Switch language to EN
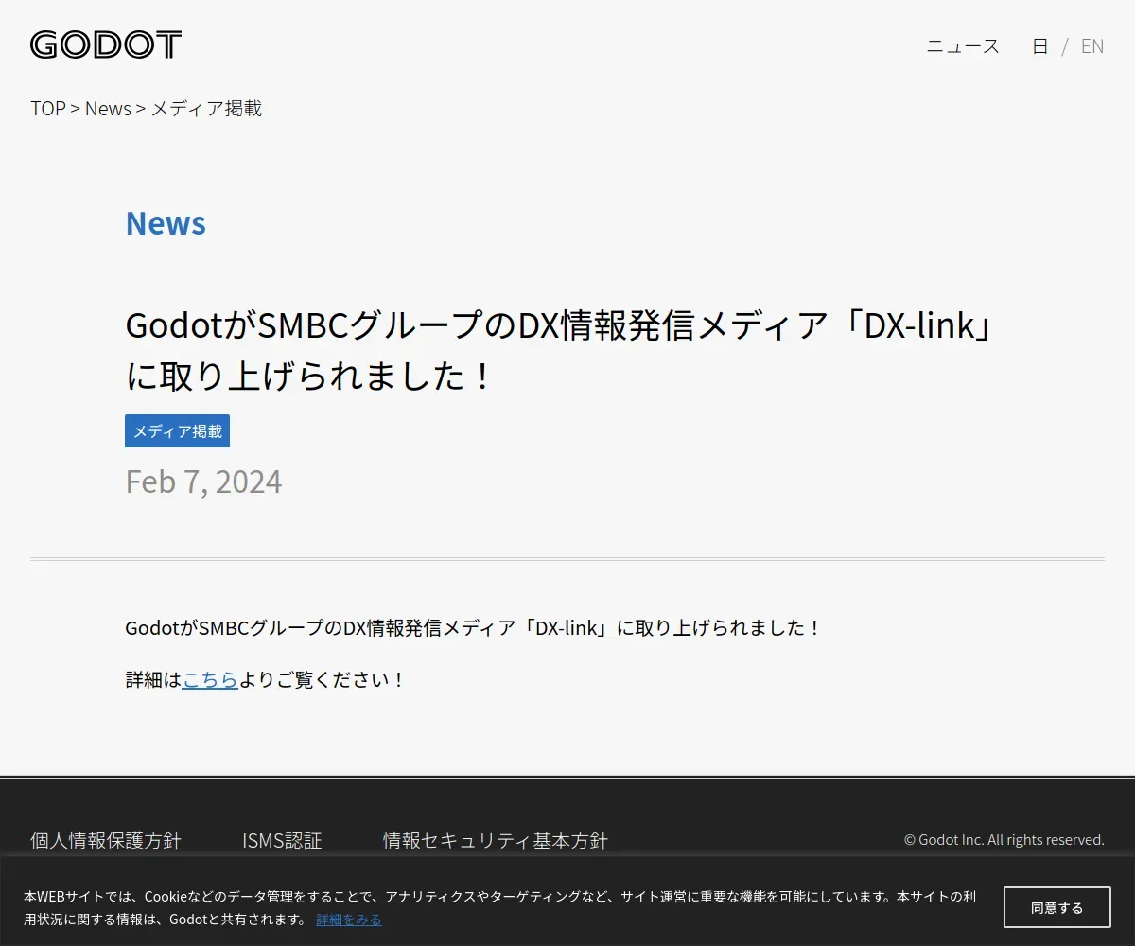Screen dimensions: 1135x946 (1092, 45)
